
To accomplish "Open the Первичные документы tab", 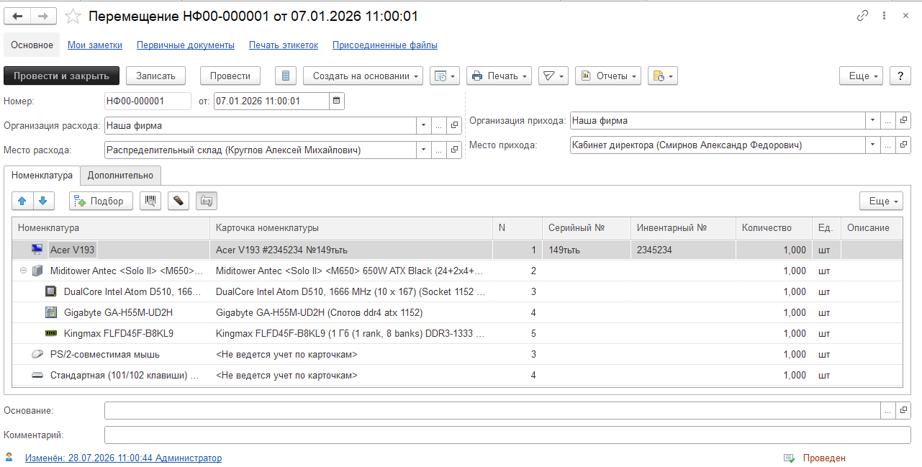I will [x=186, y=45].
